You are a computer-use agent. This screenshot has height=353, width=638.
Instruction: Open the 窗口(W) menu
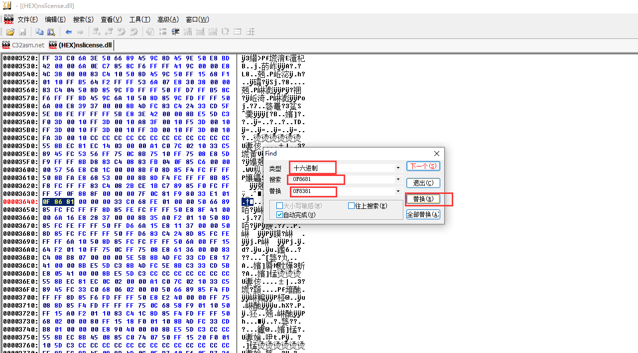pos(197,19)
